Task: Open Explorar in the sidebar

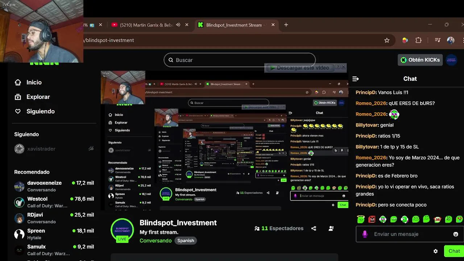Action: (x=32, y=97)
